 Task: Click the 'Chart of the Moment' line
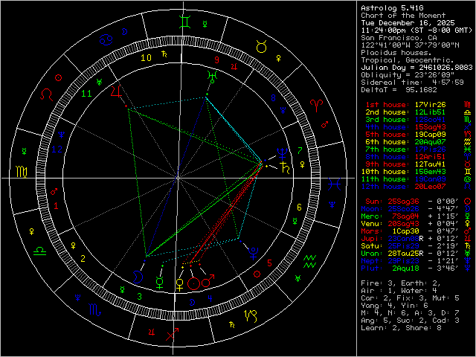coord(403,16)
